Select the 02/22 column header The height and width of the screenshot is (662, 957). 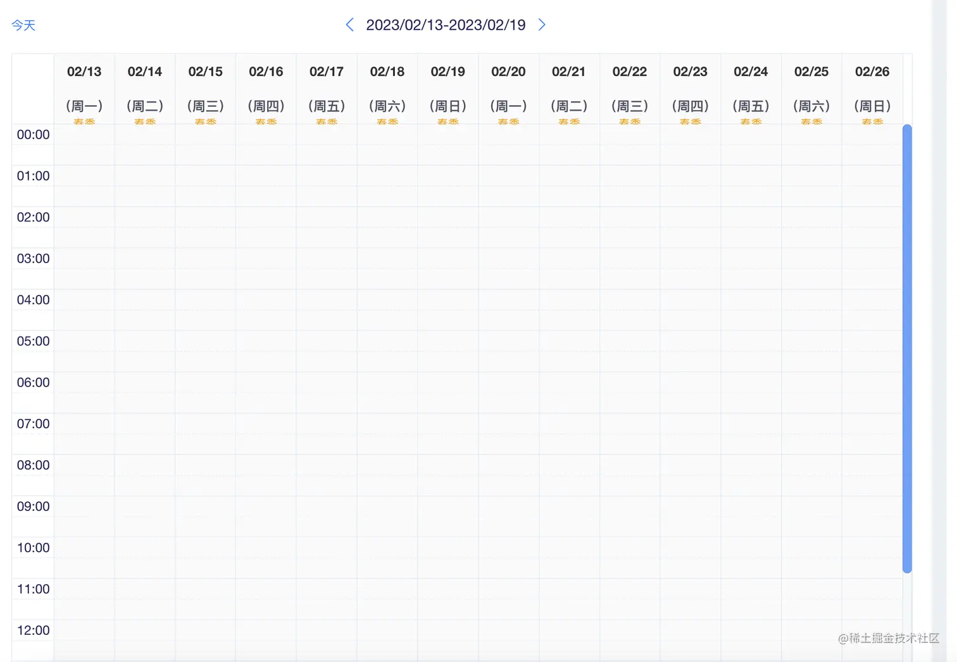[x=630, y=89]
